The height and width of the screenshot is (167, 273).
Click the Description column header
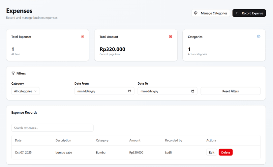click(63, 140)
